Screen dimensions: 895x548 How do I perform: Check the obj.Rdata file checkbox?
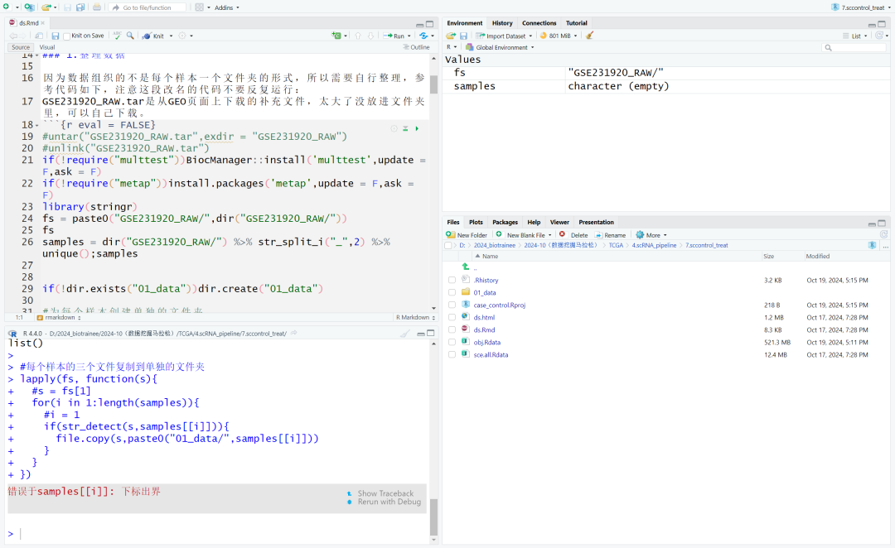(x=452, y=342)
